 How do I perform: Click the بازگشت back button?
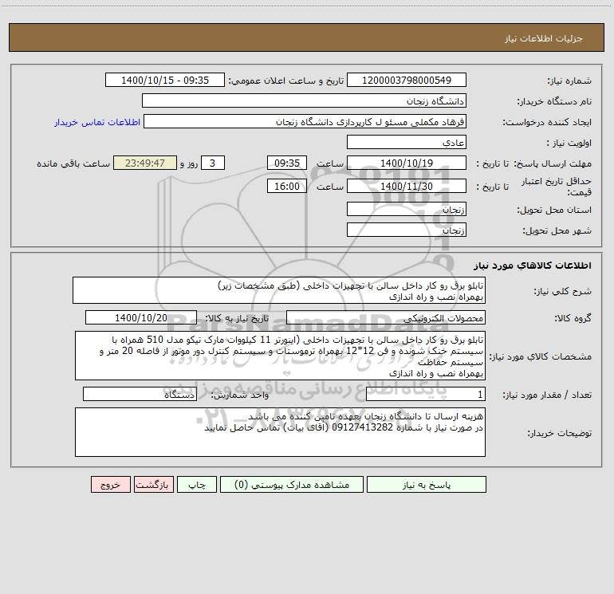click(153, 484)
